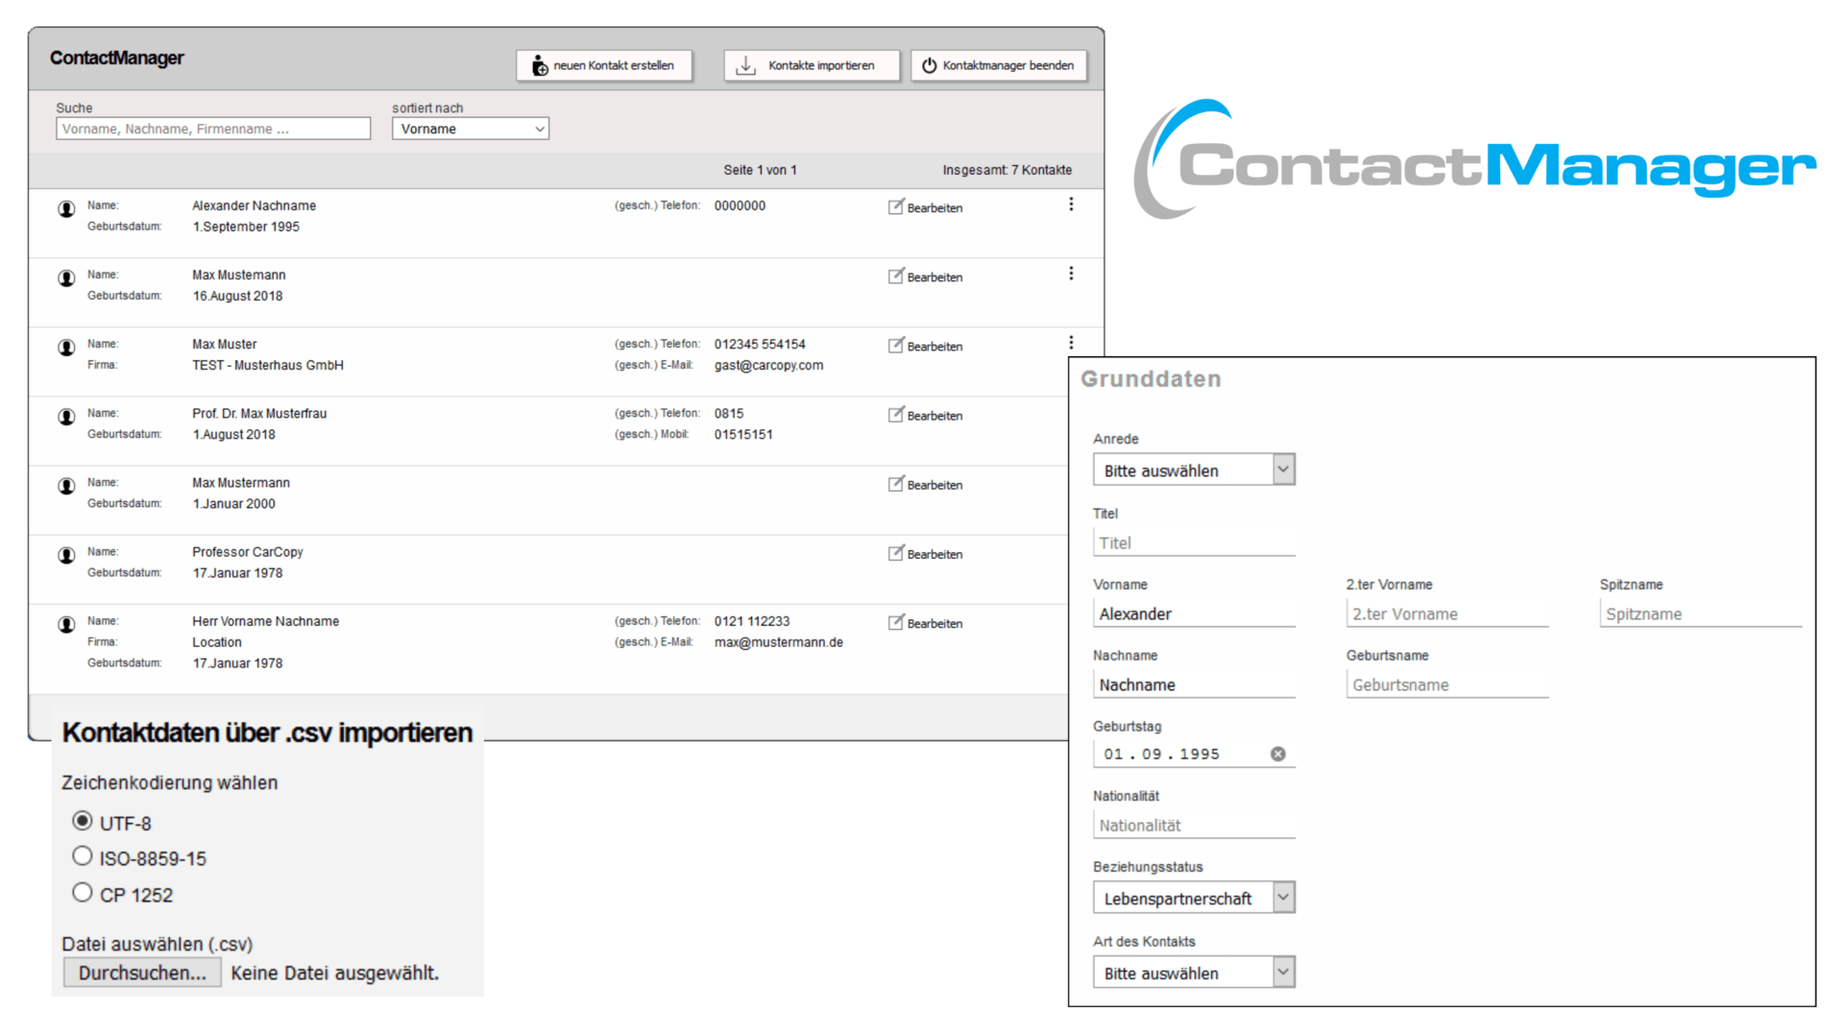This screenshot has height=1033, width=1844.
Task: Click email gast@carcopy.com
Action: pos(768,366)
